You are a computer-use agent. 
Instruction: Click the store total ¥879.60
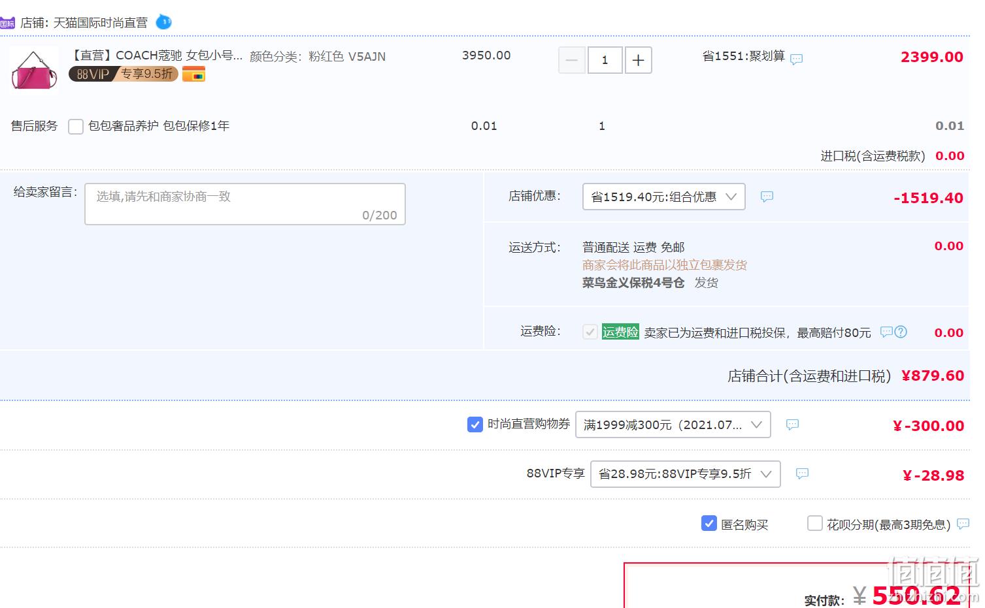933,376
